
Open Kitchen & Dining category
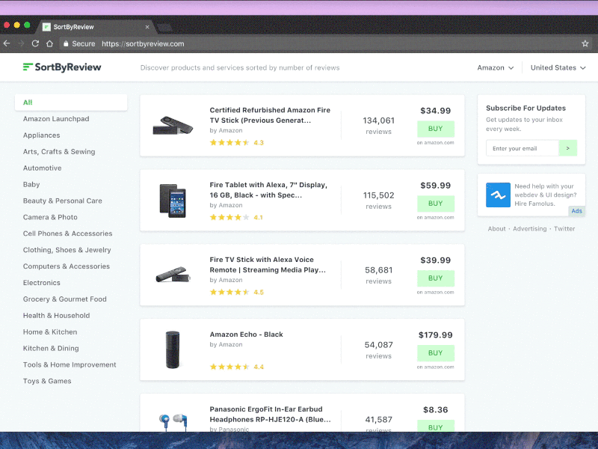coord(51,348)
